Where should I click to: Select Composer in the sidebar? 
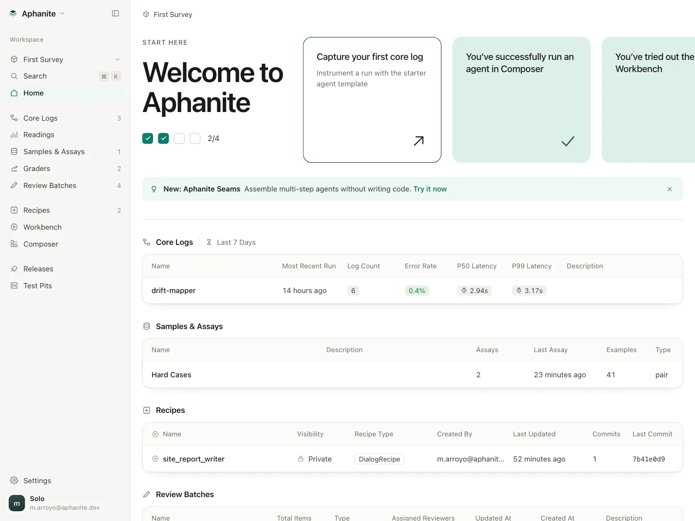(x=65, y=244)
